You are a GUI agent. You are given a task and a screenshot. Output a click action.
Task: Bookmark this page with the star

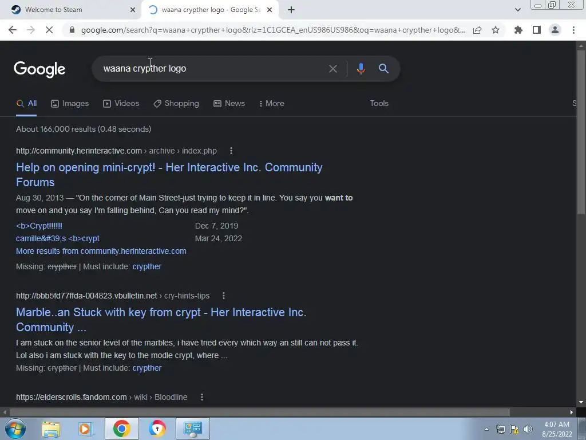496,30
